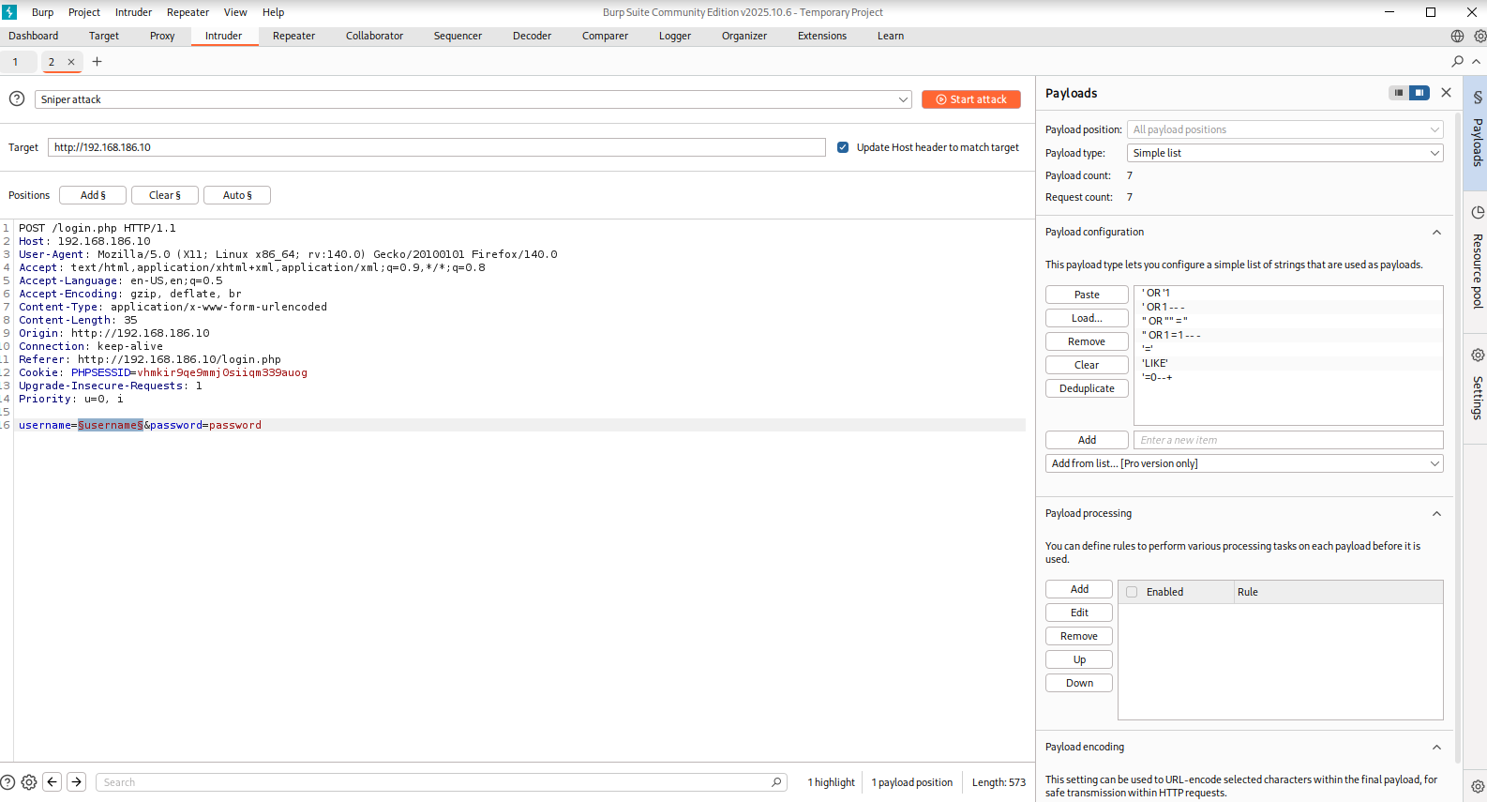Switch Payloads panel to split layout view
This screenshot has width=1487, height=802.
pyautogui.click(x=1419, y=93)
